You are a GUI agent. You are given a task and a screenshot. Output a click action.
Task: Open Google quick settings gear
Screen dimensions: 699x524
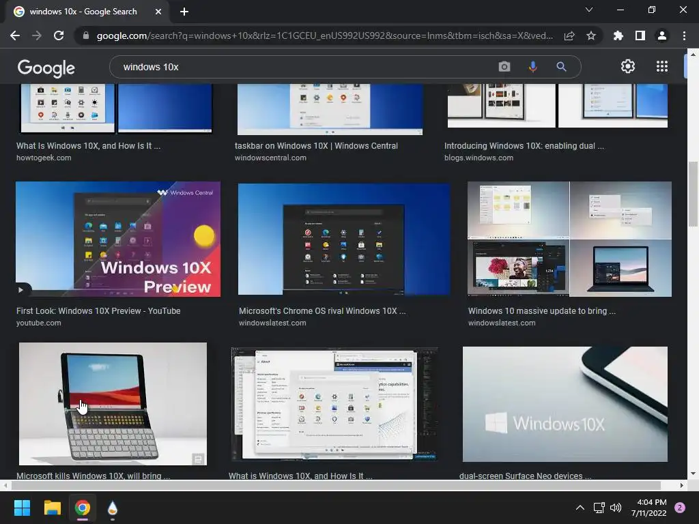[628, 66]
